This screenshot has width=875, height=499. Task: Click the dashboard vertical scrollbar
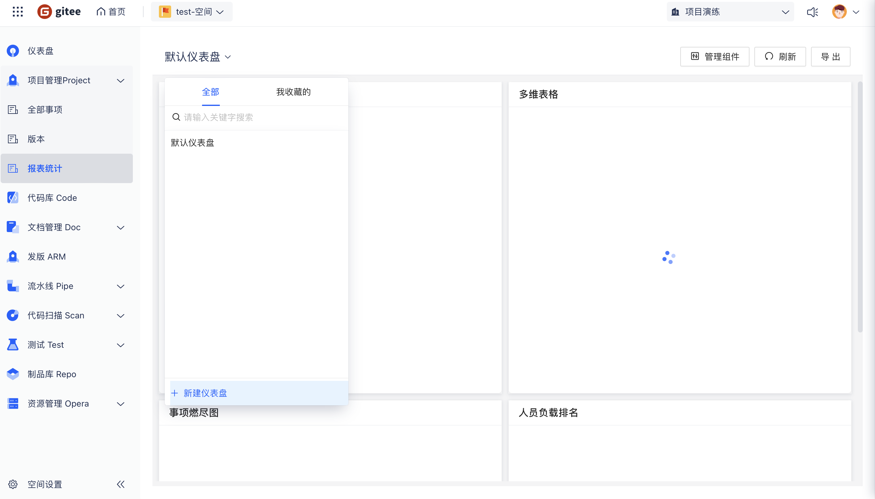point(860,207)
